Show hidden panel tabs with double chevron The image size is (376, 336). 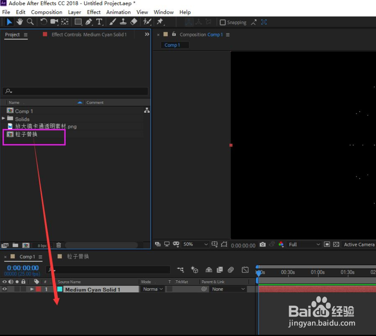pos(147,34)
